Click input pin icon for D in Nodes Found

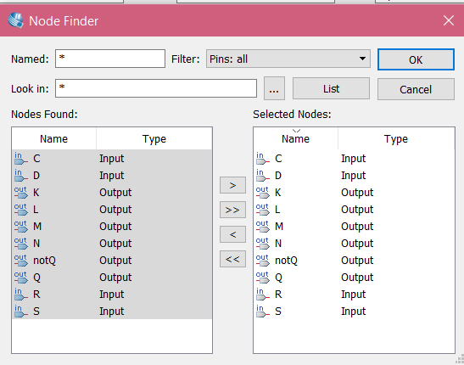pos(21,175)
